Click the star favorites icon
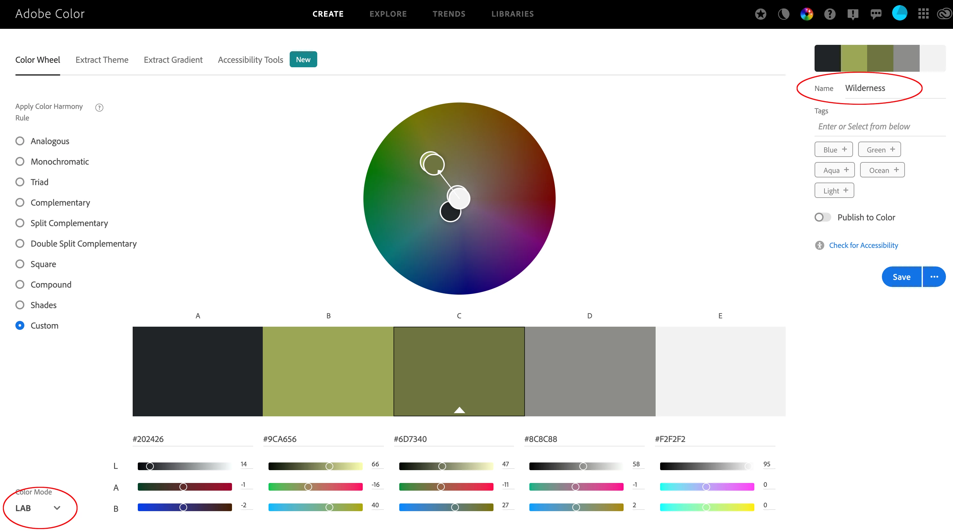The height and width of the screenshot is (531, 953). [x=761, y=14]
